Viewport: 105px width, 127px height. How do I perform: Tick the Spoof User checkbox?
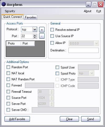pos(57,67)
